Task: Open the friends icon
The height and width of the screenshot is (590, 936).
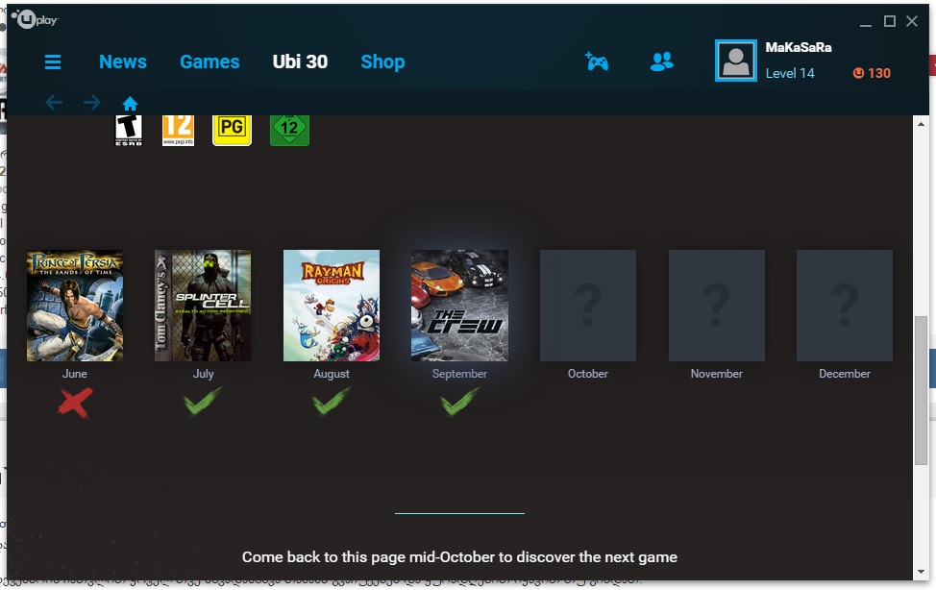Action: (x=661, y=61)
